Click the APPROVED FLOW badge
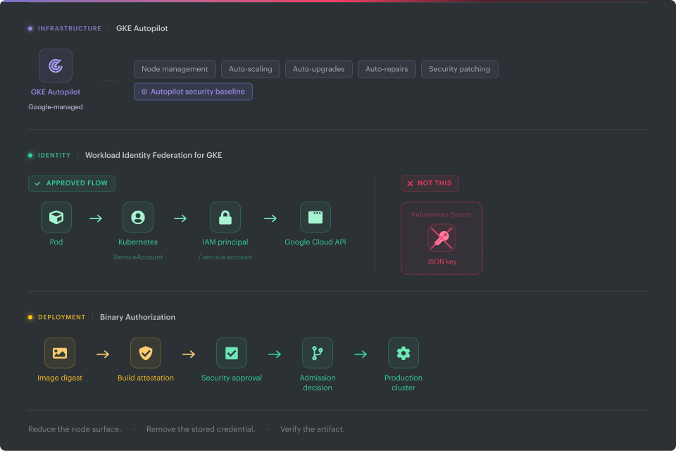 (x=72, y=183)
